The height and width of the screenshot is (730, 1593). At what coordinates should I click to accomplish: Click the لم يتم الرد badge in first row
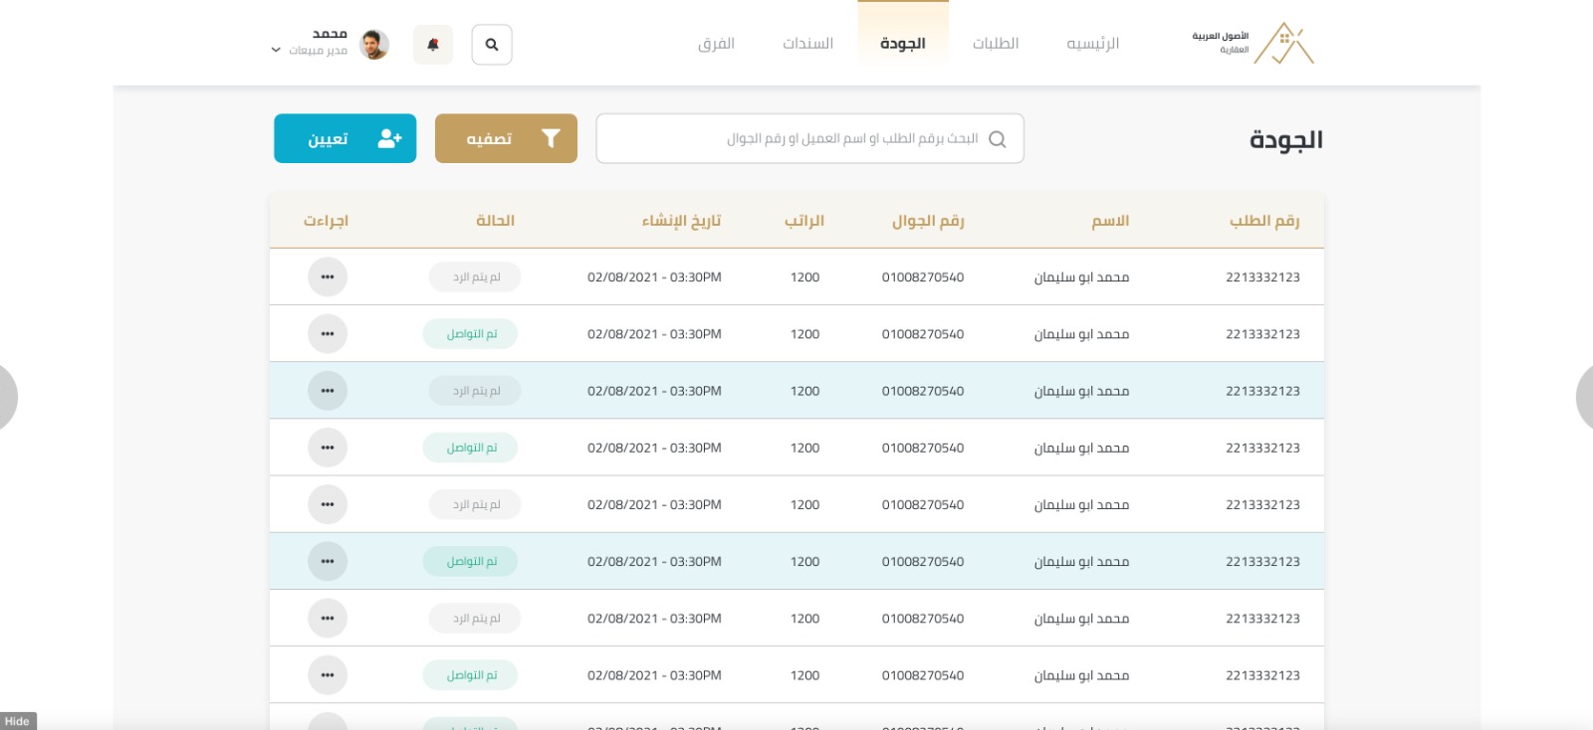tap(475, 276)
